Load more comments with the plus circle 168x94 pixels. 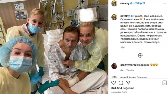(x=140, y=55)
